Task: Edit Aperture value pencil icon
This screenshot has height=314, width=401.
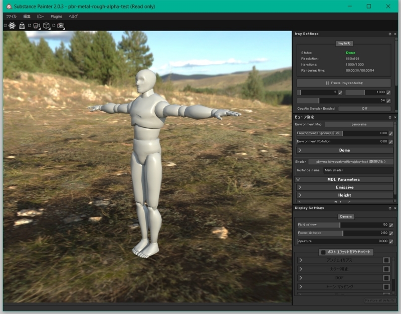Action: pyautogui.click(x=391, y=241)
